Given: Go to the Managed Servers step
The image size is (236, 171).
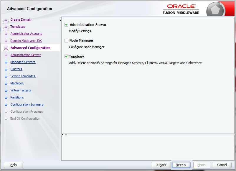Looking at the screenshot, I should [23, 62].
